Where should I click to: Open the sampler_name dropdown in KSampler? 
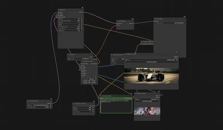click(71, 26)
